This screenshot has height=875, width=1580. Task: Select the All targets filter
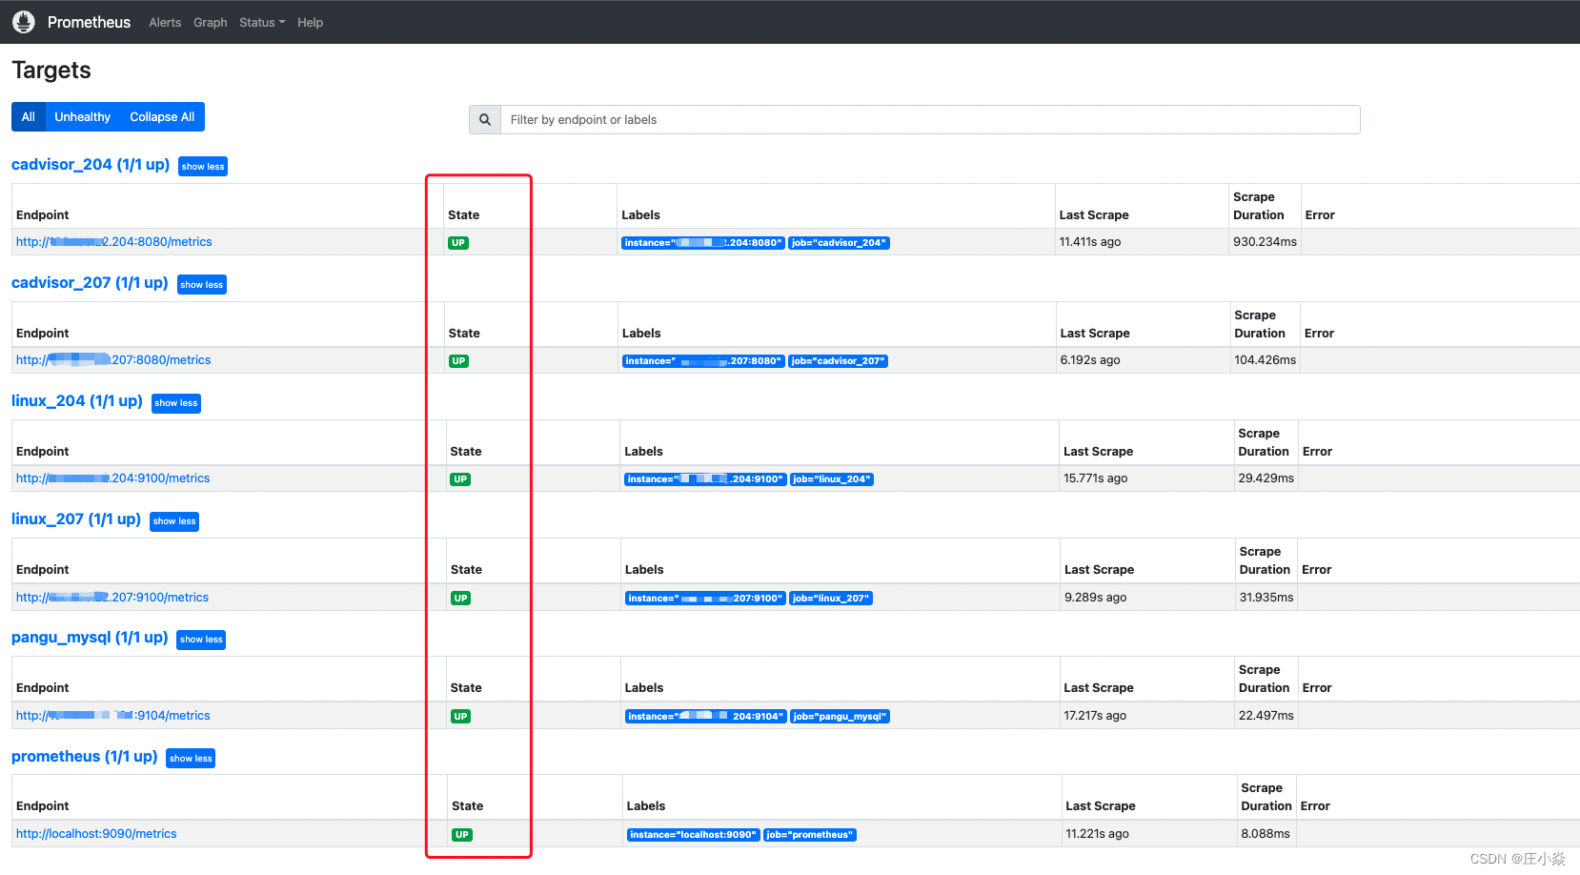pos(29,117)
